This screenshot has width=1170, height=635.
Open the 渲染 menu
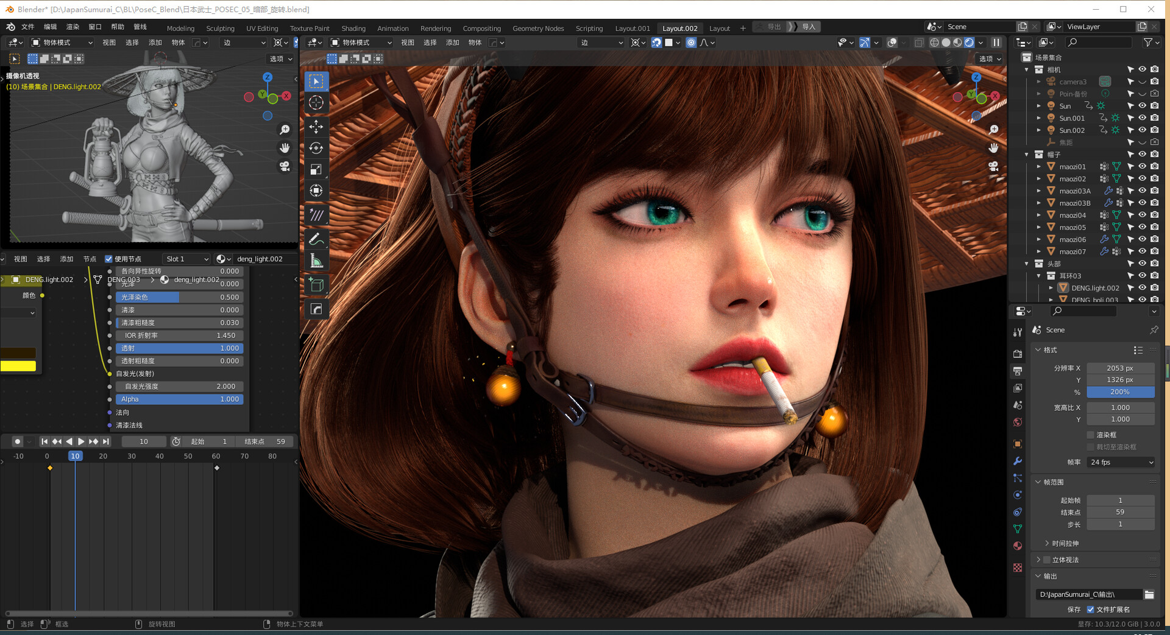(73, 27)
